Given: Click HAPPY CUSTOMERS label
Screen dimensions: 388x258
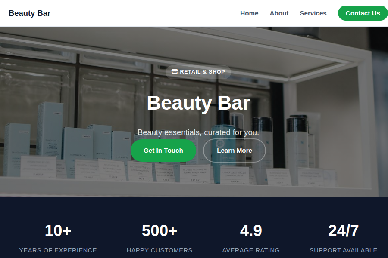Looking at the screenshot, I should 160,250.
